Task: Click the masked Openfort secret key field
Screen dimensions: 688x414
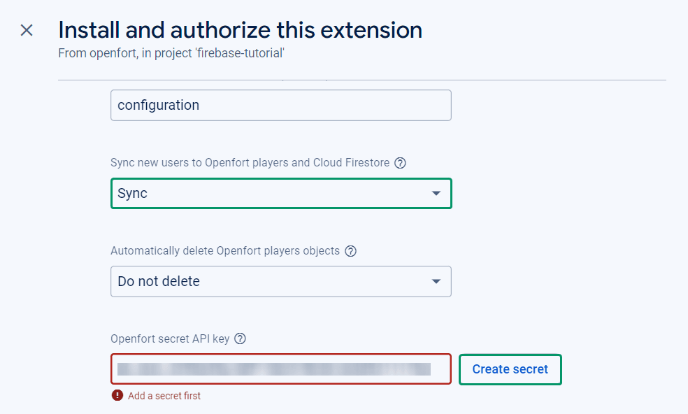Action: click(280, 369)
